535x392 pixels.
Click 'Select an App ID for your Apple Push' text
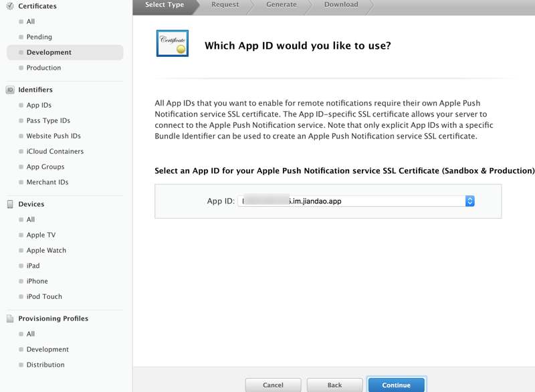coord(228,171)
